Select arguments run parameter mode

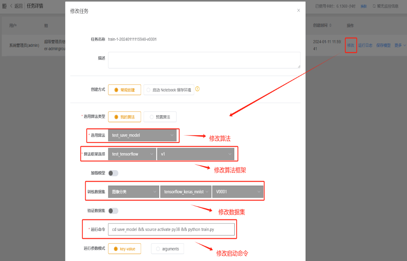[x=167, y=249]
